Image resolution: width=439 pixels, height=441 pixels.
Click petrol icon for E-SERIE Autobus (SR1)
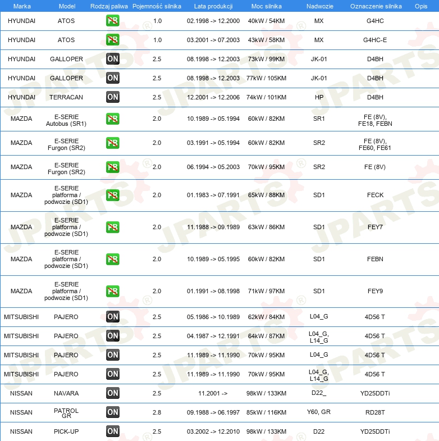(113, 119)
